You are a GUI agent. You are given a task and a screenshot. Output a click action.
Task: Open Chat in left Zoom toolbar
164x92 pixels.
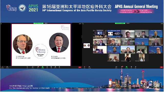(x=38, y=67)
